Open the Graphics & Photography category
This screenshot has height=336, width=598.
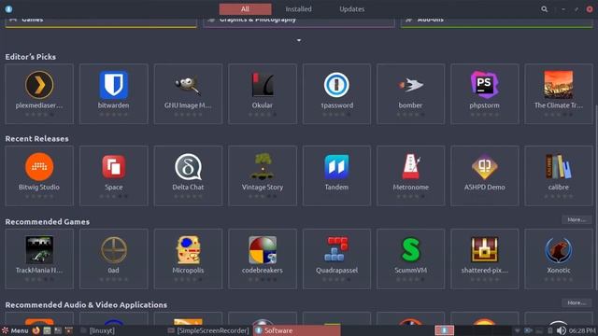[x=299, y=22]
